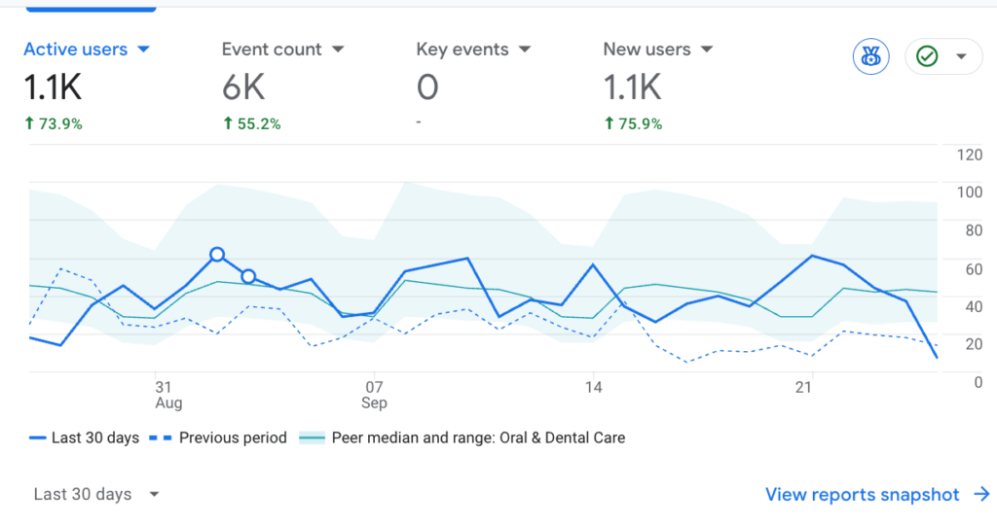Switch to the Key events 0 tab
Viewport: 997px width, 525px height.
click(x=427, y=87)
